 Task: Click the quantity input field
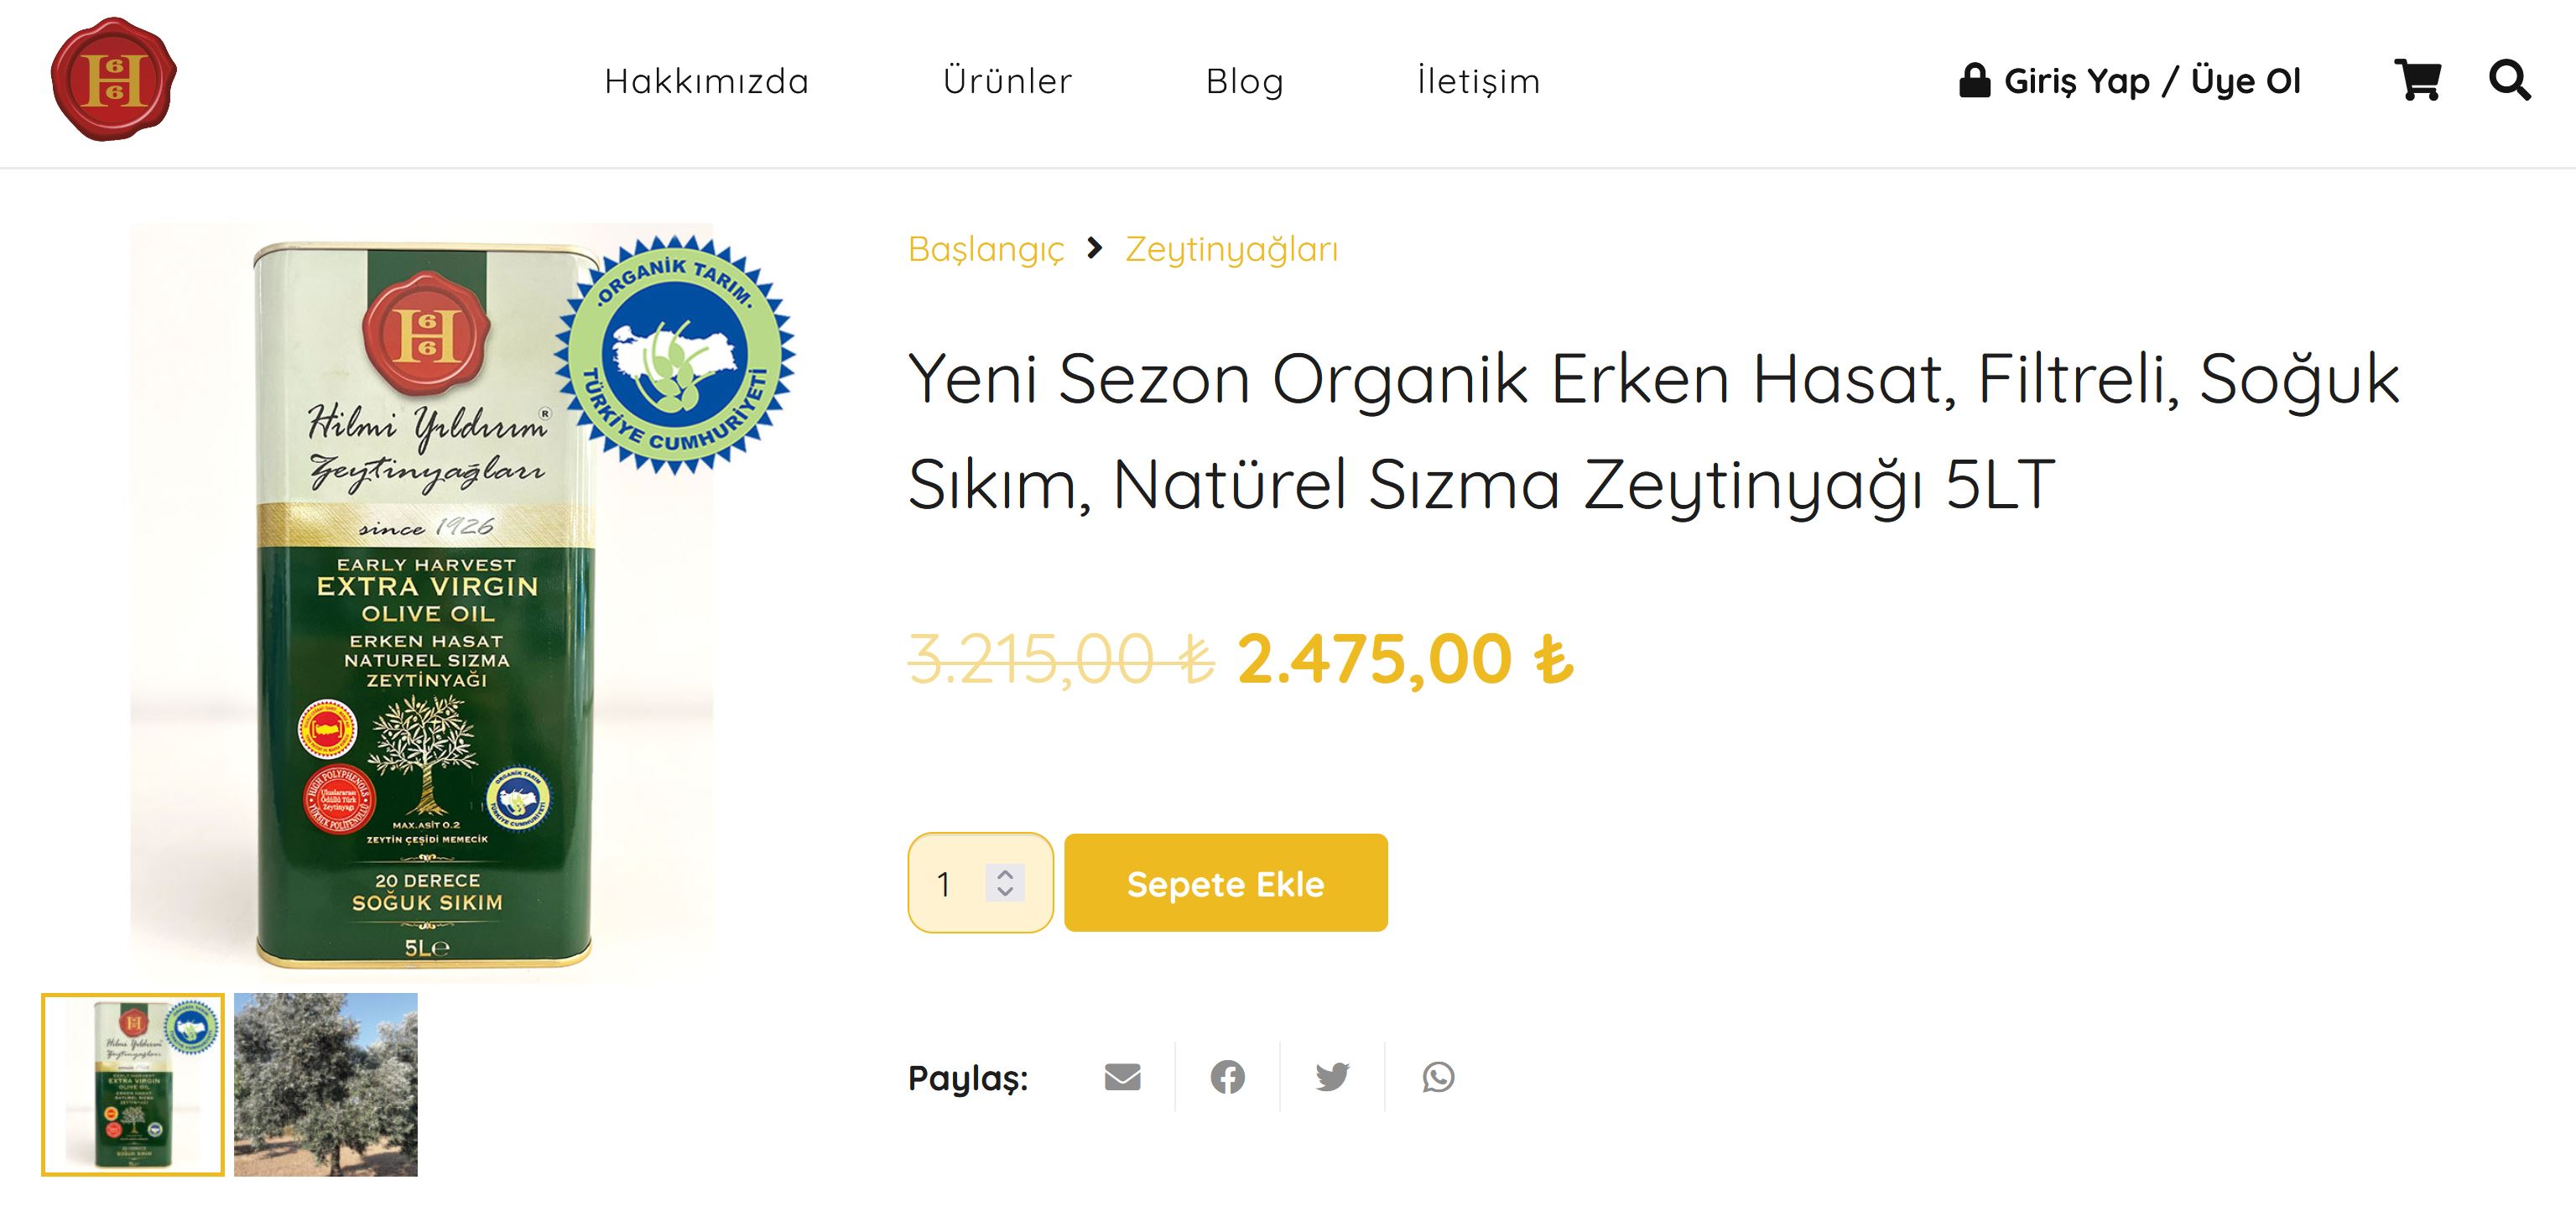(980, 883)
